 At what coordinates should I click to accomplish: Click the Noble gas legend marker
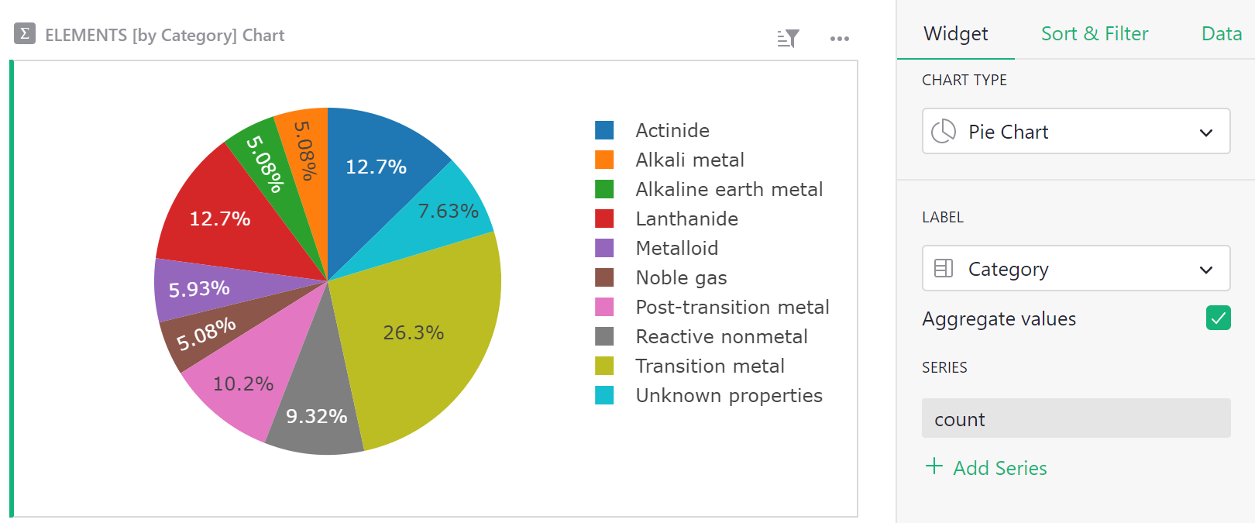(605, 277)
